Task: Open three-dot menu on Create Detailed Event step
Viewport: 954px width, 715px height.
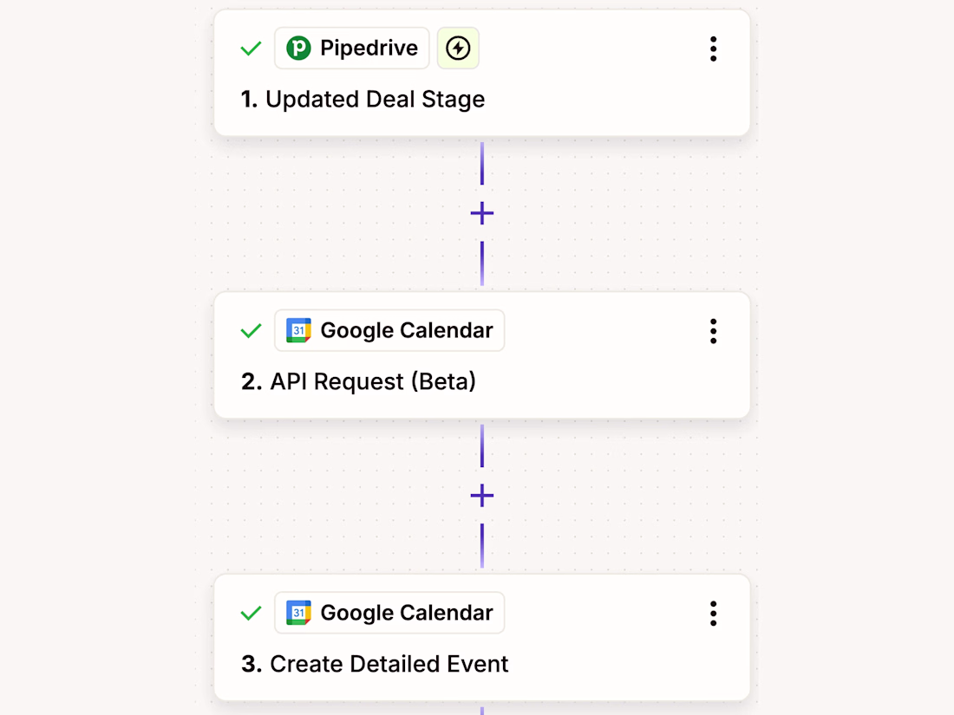Action: pos(713,614)
